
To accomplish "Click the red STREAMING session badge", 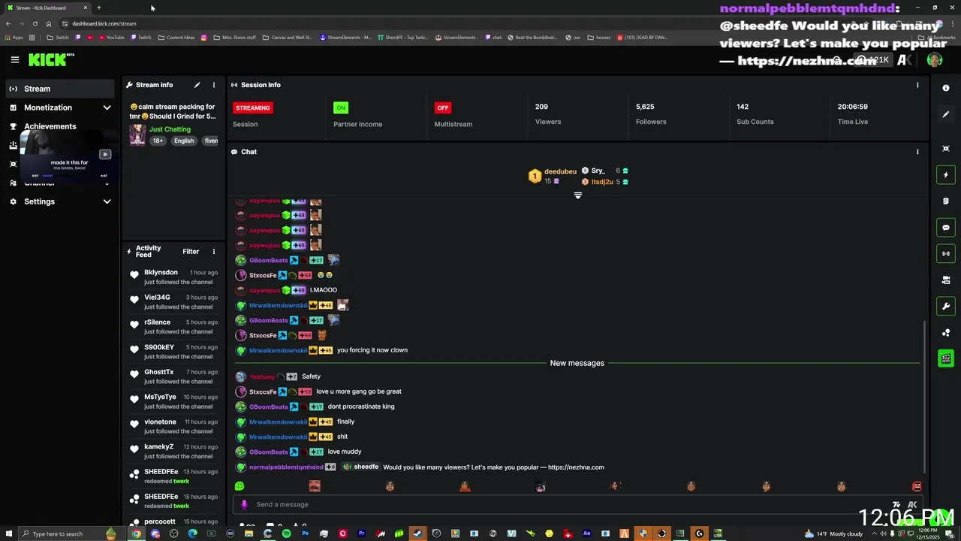I will click(252, 107).
